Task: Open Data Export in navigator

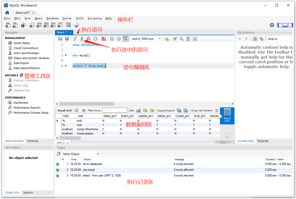Action: tap(21, 63)
